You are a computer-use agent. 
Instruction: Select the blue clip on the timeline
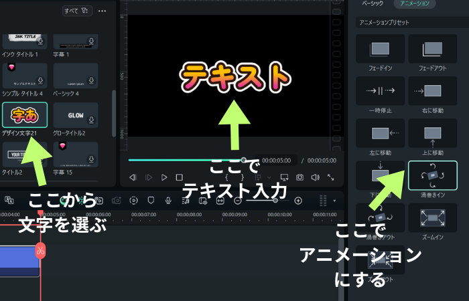(x=19, y=262)
